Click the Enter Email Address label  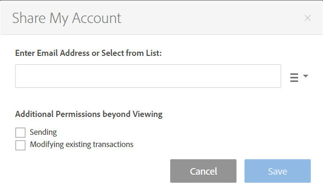[88, 53]
